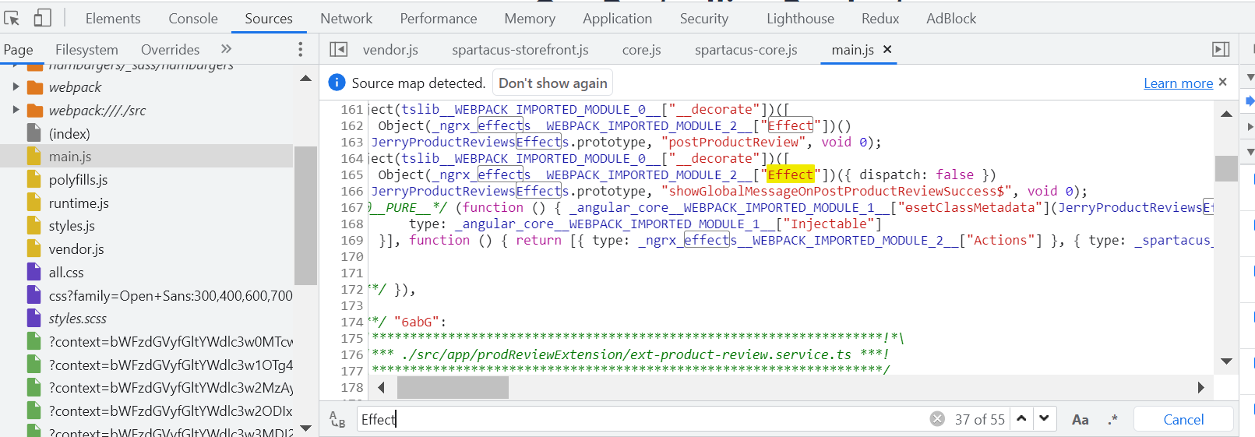
Task: Clear the search field text
Action: click(x=937, y=419)
